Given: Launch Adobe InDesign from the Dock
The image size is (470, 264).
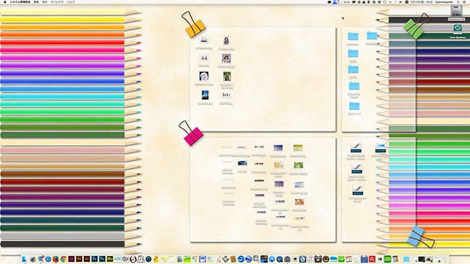Looking at the screenshot, I should tap(72, 259).
